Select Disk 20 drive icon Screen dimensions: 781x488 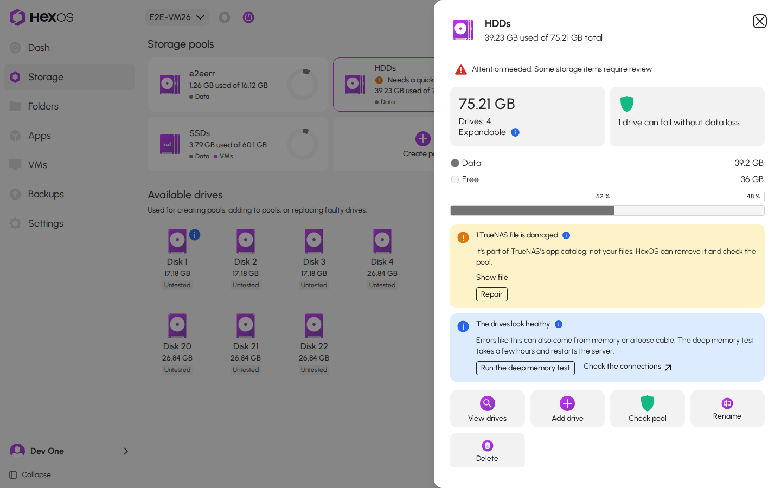(x=177, y=326)
